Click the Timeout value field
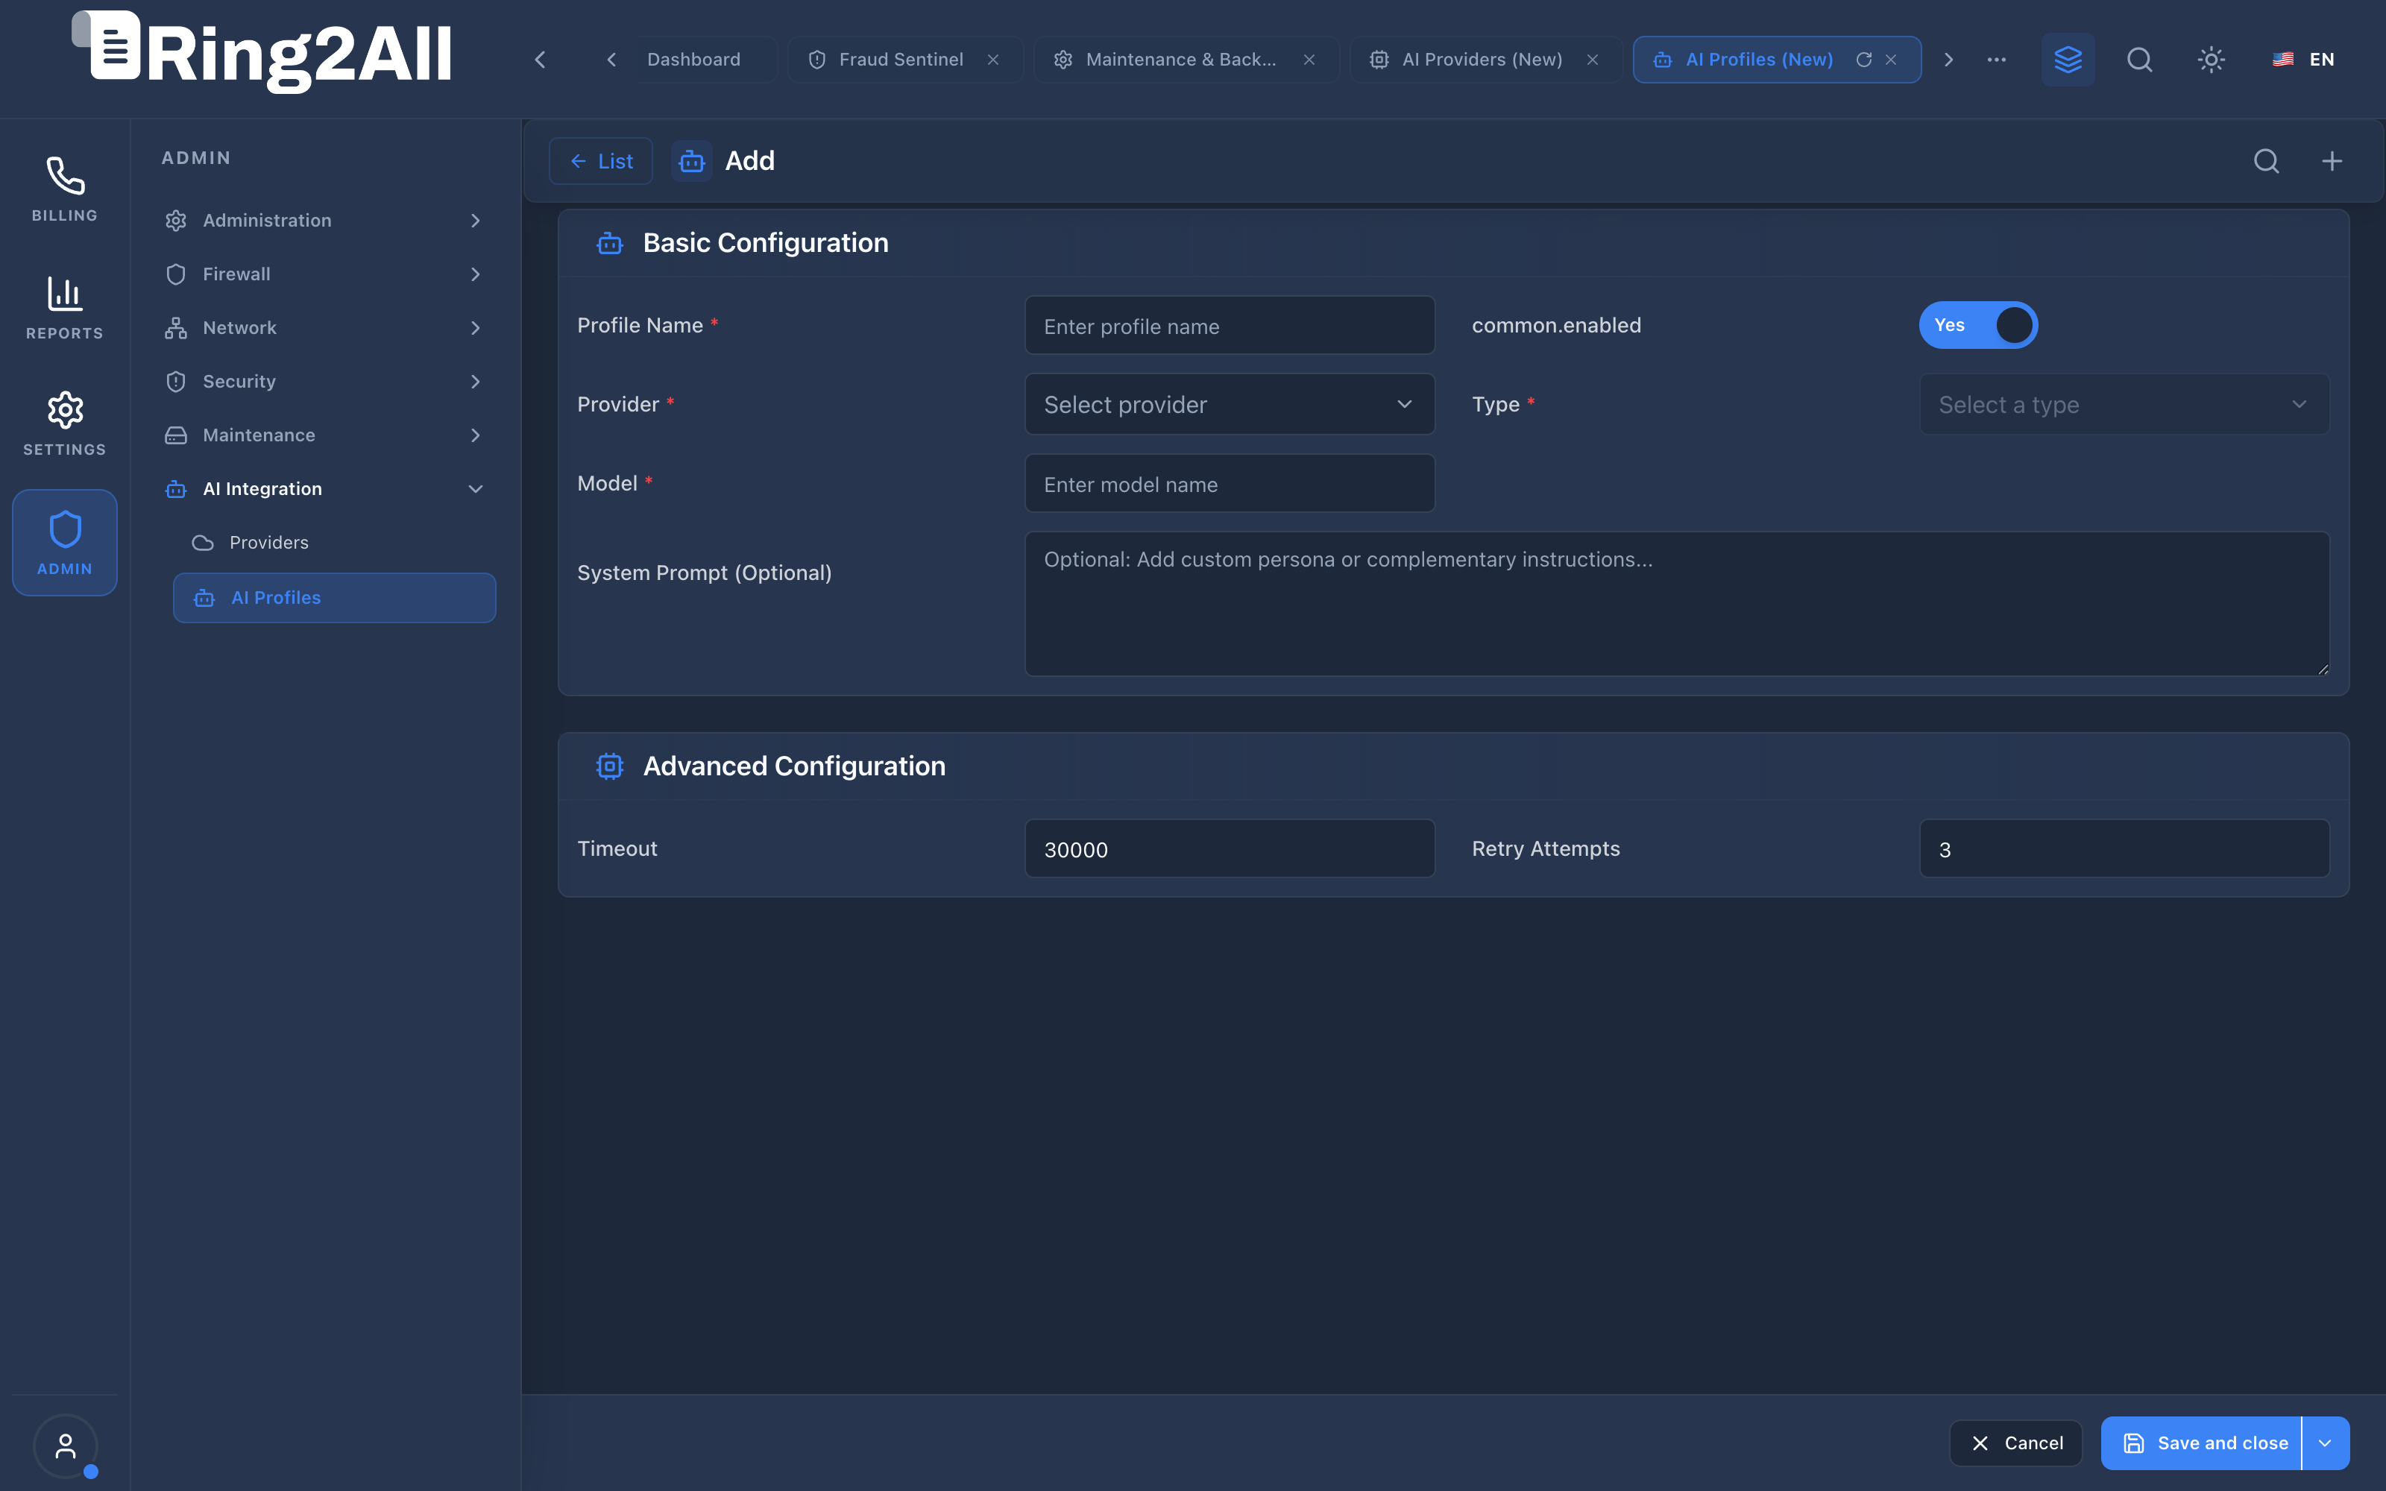 [x=1230, y=848]
